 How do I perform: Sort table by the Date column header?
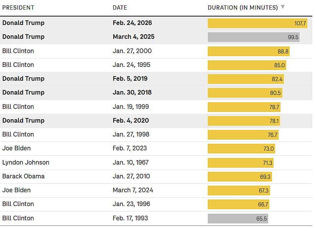pos(120,8)
